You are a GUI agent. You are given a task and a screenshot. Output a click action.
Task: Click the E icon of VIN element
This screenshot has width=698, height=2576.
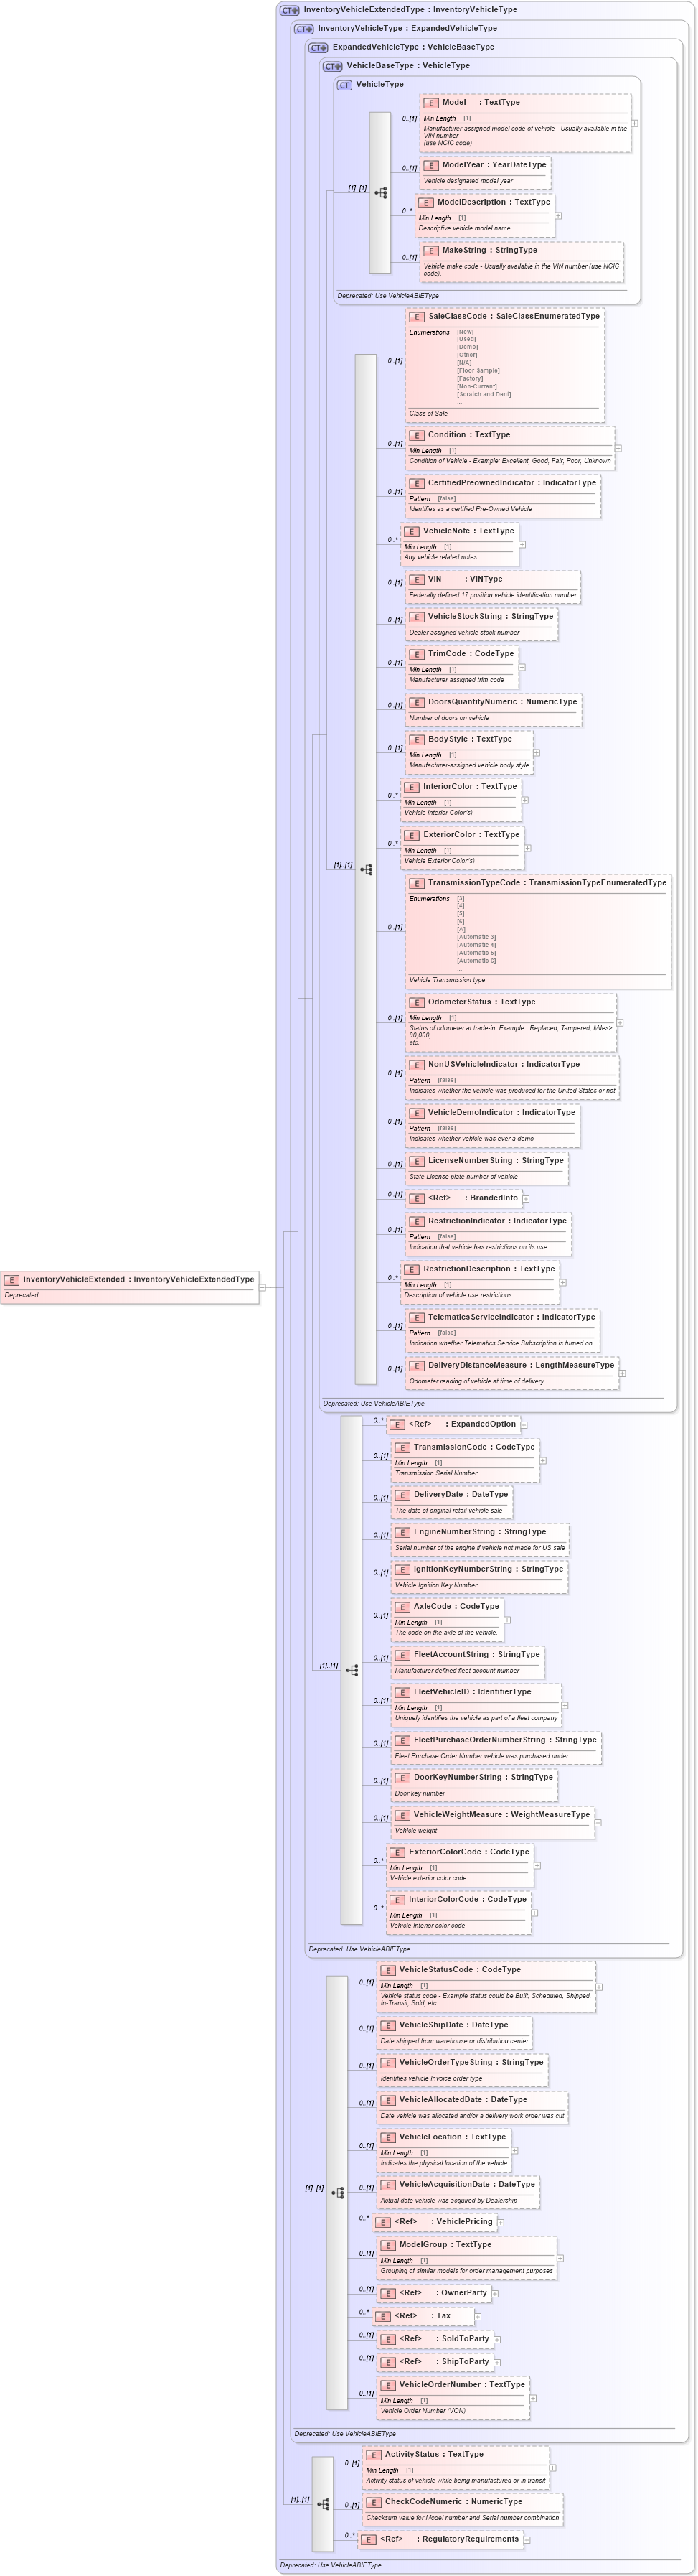click(x=418, y=580)
